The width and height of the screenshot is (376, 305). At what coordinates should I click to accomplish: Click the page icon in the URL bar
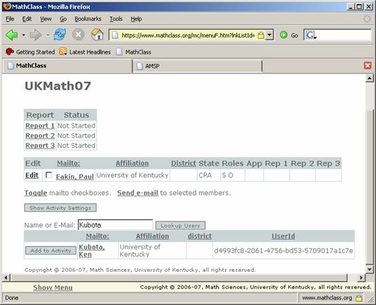(x=115, y=35)
